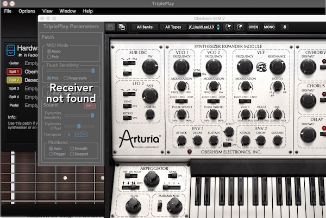The image size is (326, 218).
Task: Select Pick touch sensitivity radio
Action: click(x=49, y=78)
